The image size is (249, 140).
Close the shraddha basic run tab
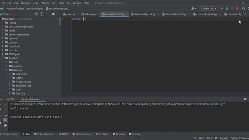pos(43,100)
